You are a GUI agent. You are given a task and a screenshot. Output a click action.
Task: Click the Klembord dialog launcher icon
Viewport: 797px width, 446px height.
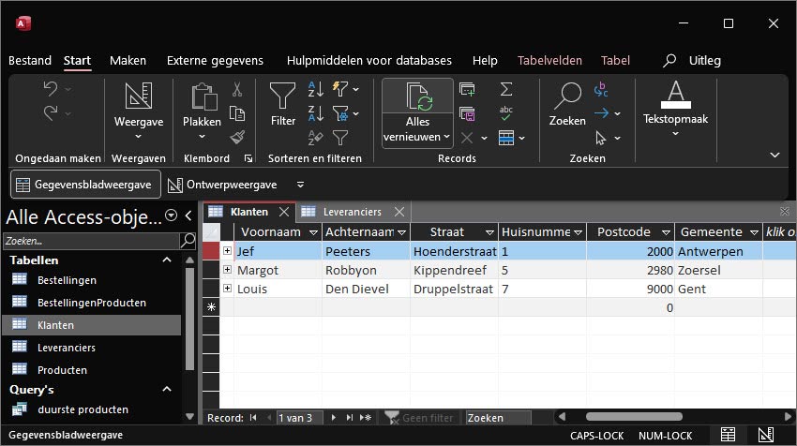tap(248, 158)
